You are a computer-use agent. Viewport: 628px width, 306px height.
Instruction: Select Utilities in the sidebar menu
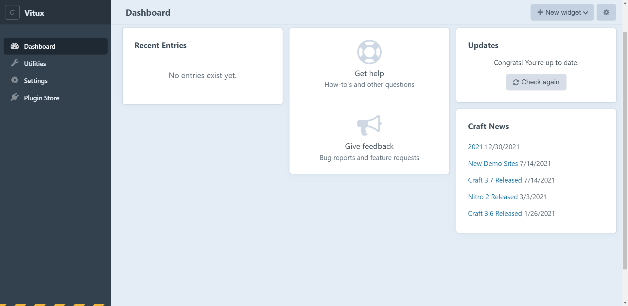pos(35,63)
